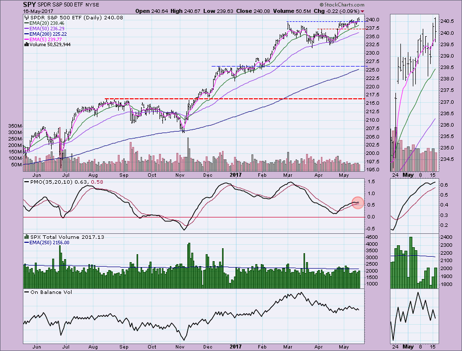Click the red down-arrow change indicator
462x351 pixels.
pos(363,11)
